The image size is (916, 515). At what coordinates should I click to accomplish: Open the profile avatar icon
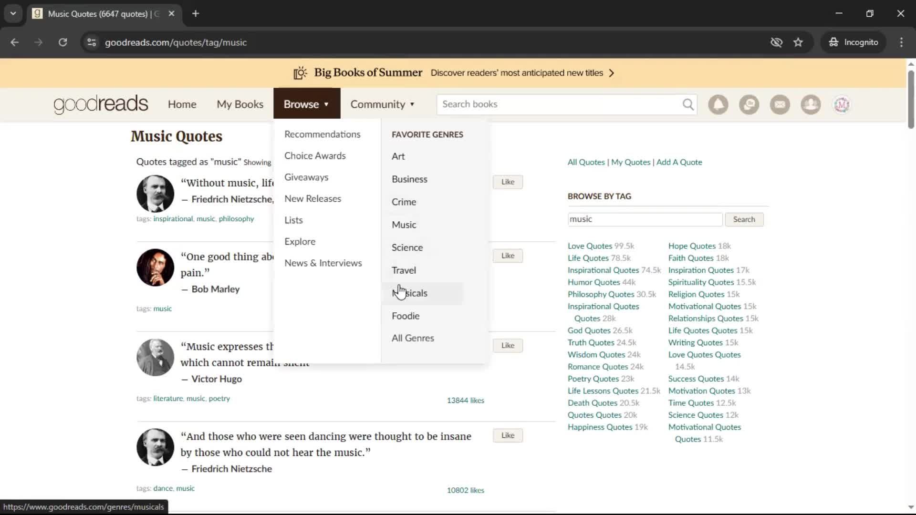[x=842, y=104]
